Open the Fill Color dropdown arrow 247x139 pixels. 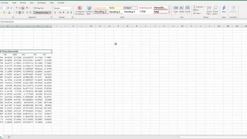coord(7,13)
